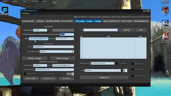Click the OLLYDBG desktop label
Image resolution: width=171 pixels, height=96 pixels.
35,1
